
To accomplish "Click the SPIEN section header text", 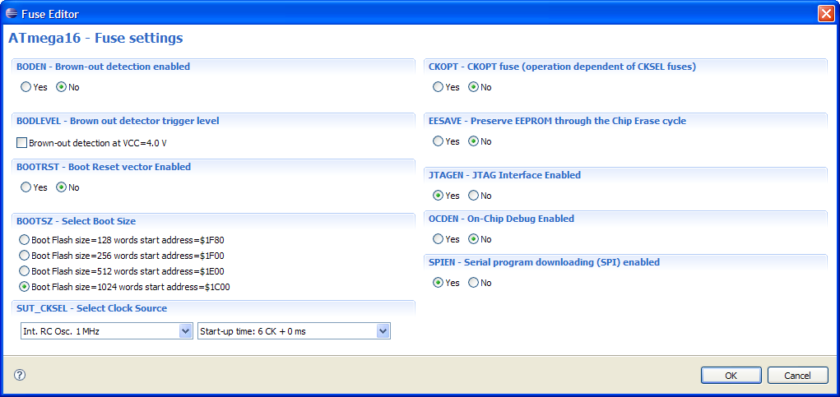I will click(545, 262).
